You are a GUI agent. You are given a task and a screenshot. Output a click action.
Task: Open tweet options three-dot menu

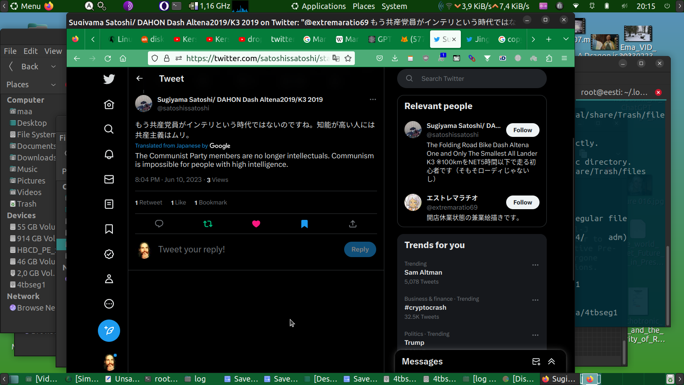click(373, 99)
